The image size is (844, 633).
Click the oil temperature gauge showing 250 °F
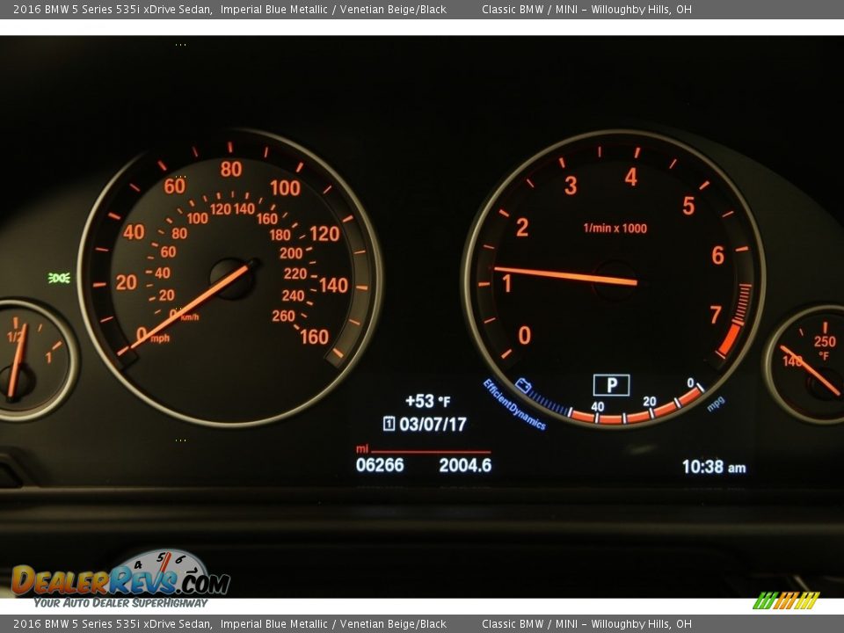coord(809,362)
